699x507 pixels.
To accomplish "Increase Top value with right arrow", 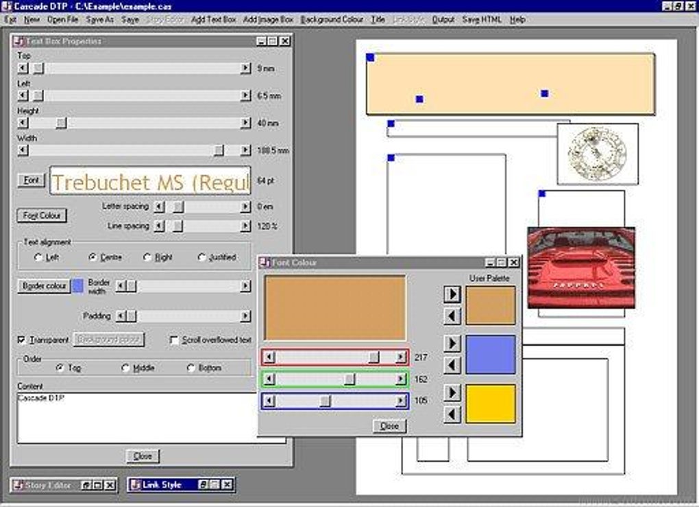I will pos(245,69).
